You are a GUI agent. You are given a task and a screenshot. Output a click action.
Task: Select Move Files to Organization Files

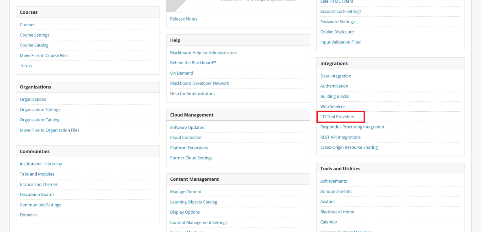click(49, 130)
